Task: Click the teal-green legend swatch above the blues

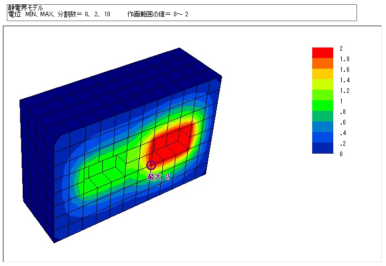Action: click(322, 116)
